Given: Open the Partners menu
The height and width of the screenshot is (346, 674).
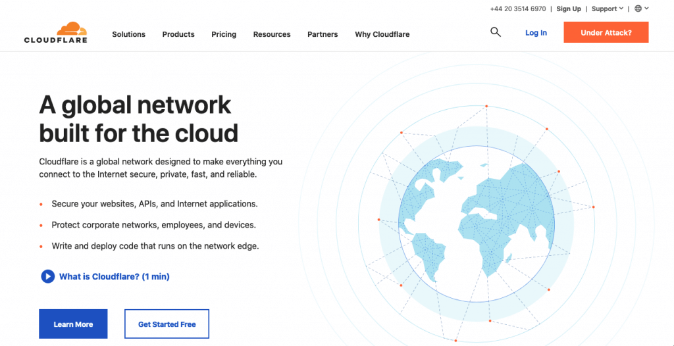Looking at the screenshot, I should pos(323,34).
